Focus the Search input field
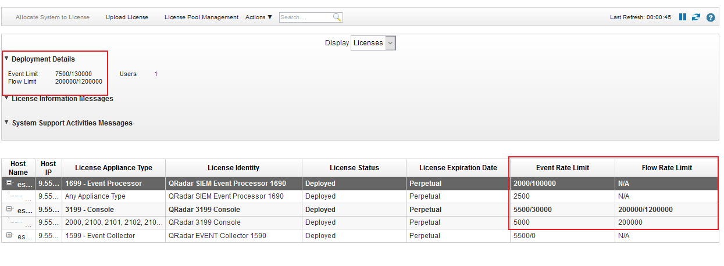 [x=306, y=17]
